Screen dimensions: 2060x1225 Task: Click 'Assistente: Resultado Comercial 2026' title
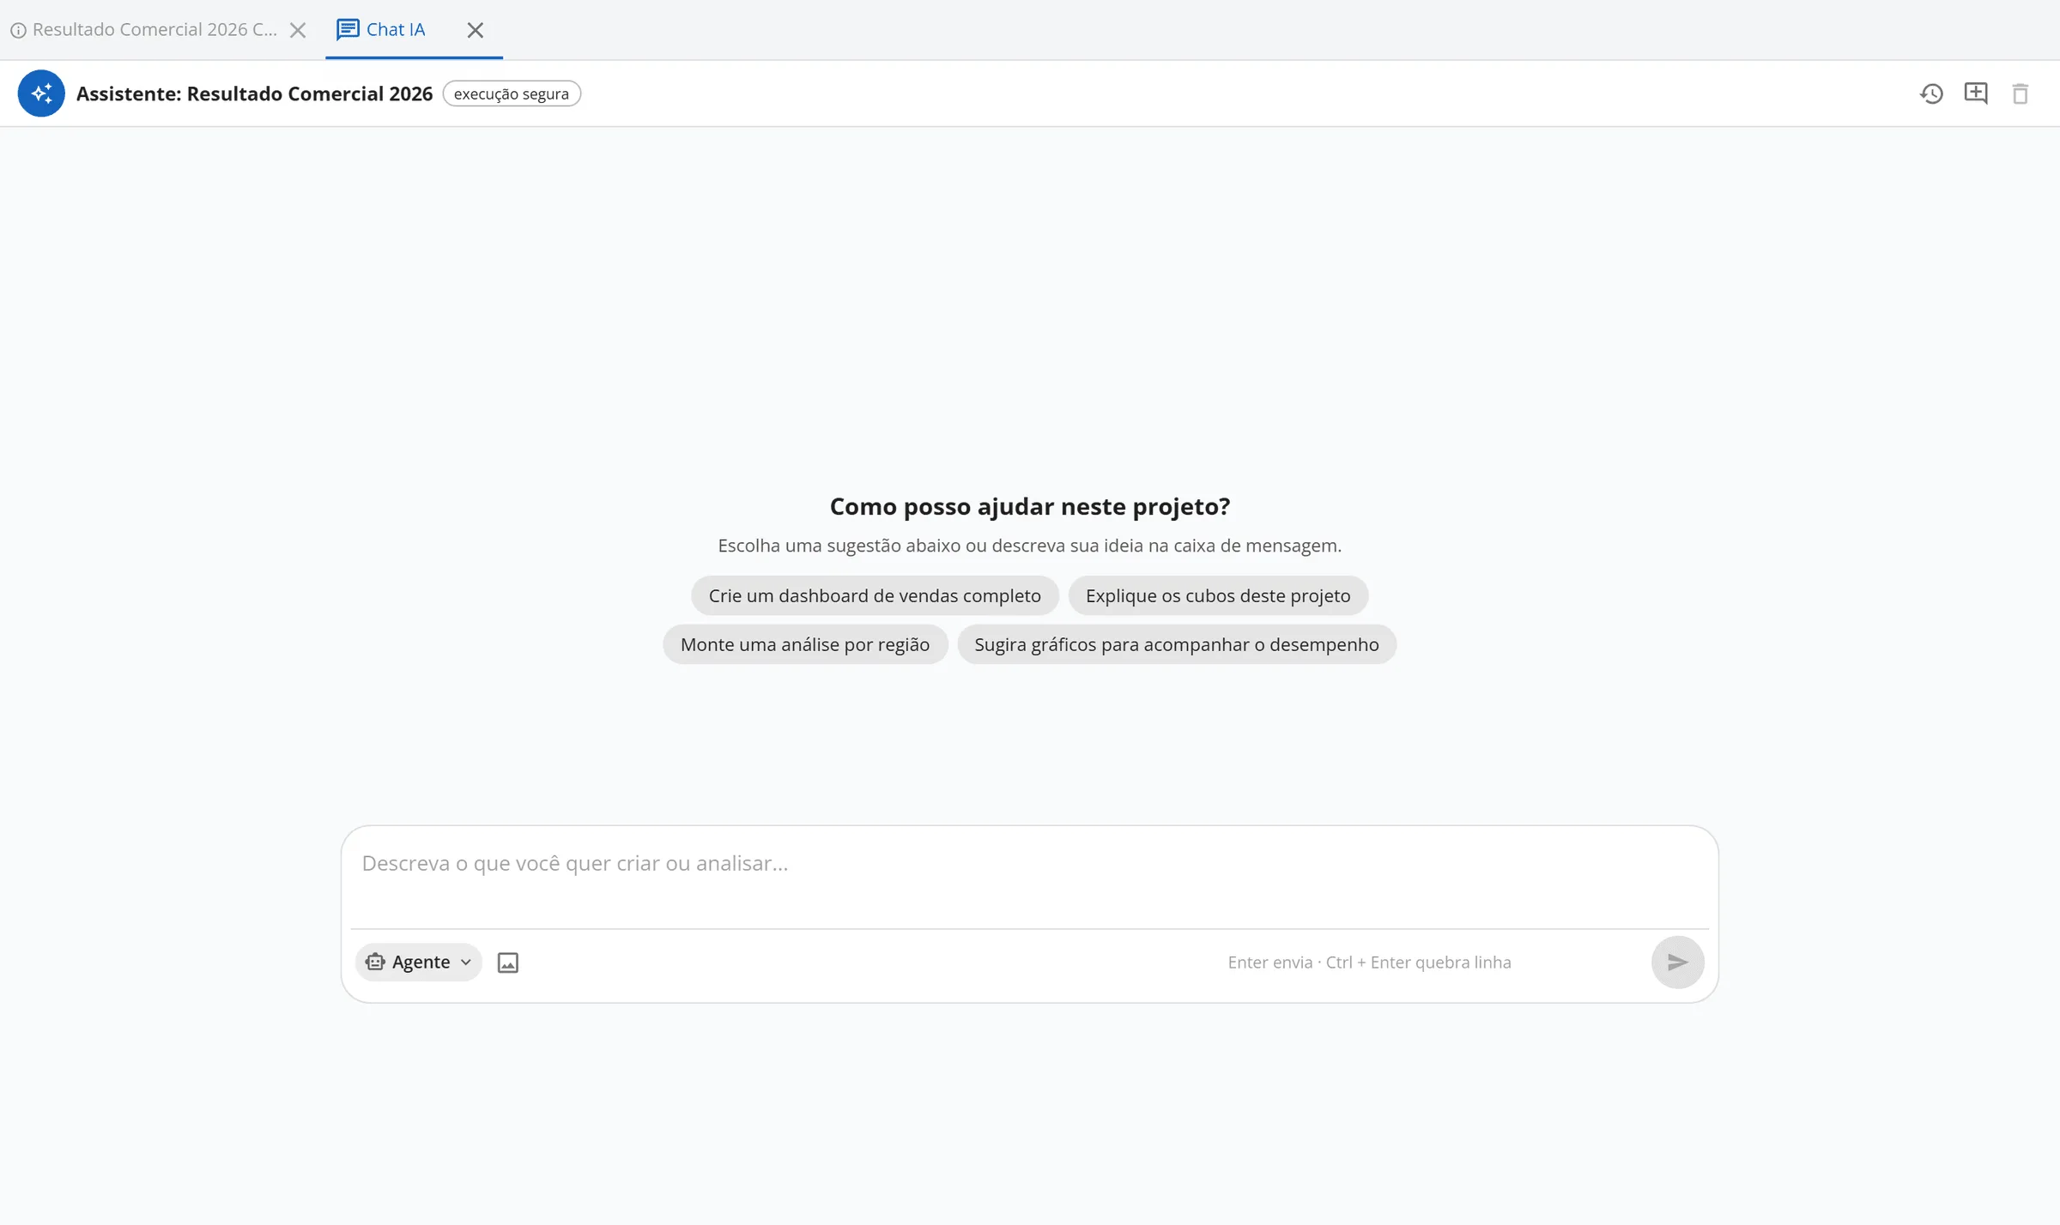click(x=254, y=94)
